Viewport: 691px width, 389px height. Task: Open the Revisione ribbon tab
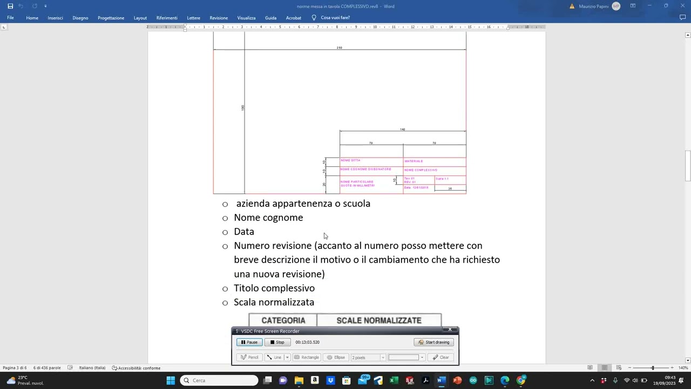(x=219, y=18)
